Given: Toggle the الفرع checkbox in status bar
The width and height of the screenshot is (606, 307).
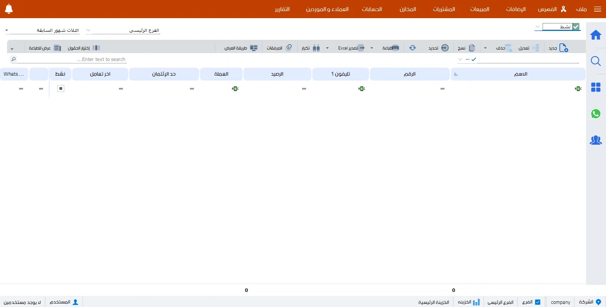Looking at the screenshot, I should (538, 302).
